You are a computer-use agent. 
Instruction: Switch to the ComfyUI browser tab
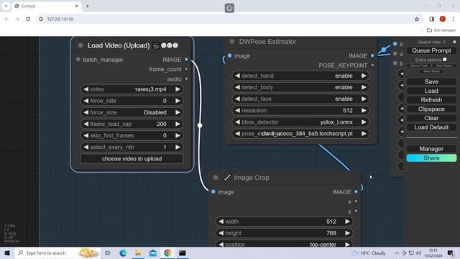46,6
